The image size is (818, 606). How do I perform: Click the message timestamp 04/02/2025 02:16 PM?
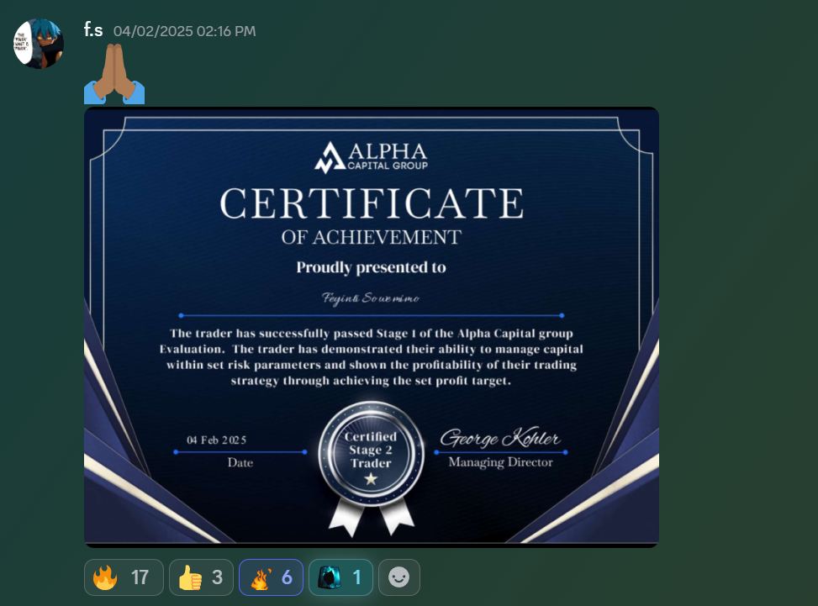[185, 31]
